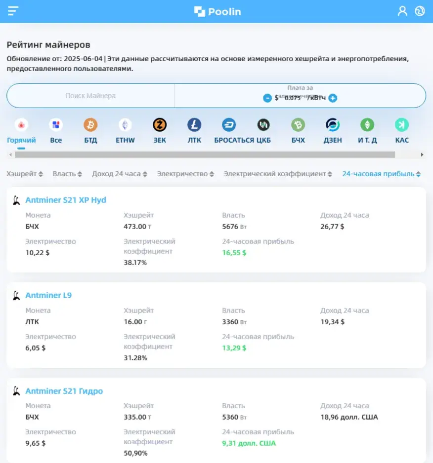Click the 13,29 $ profit value
Screen dimensions: 433x463
click(x=234, y=348)
